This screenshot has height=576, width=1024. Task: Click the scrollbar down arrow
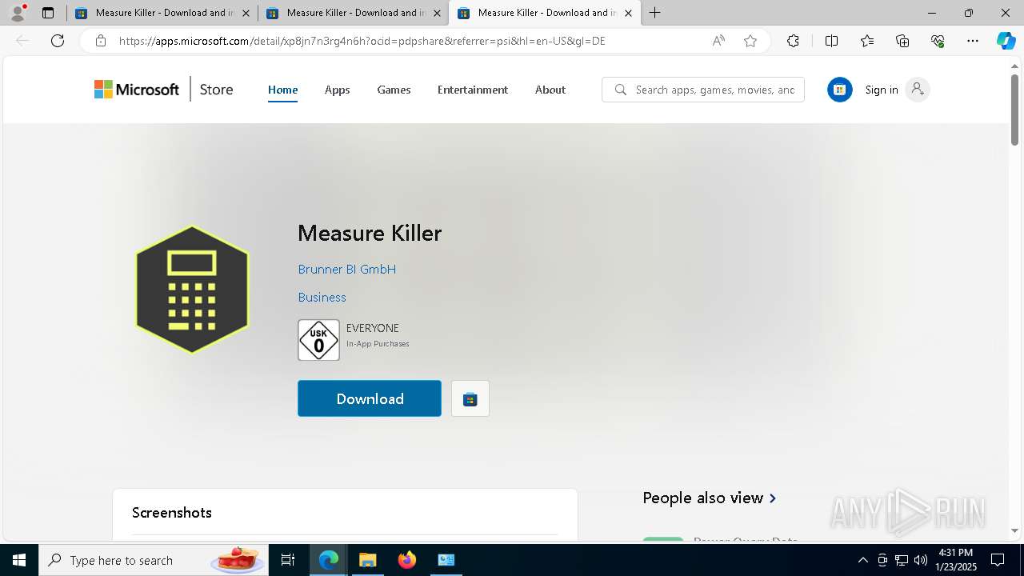[1014, 530]
